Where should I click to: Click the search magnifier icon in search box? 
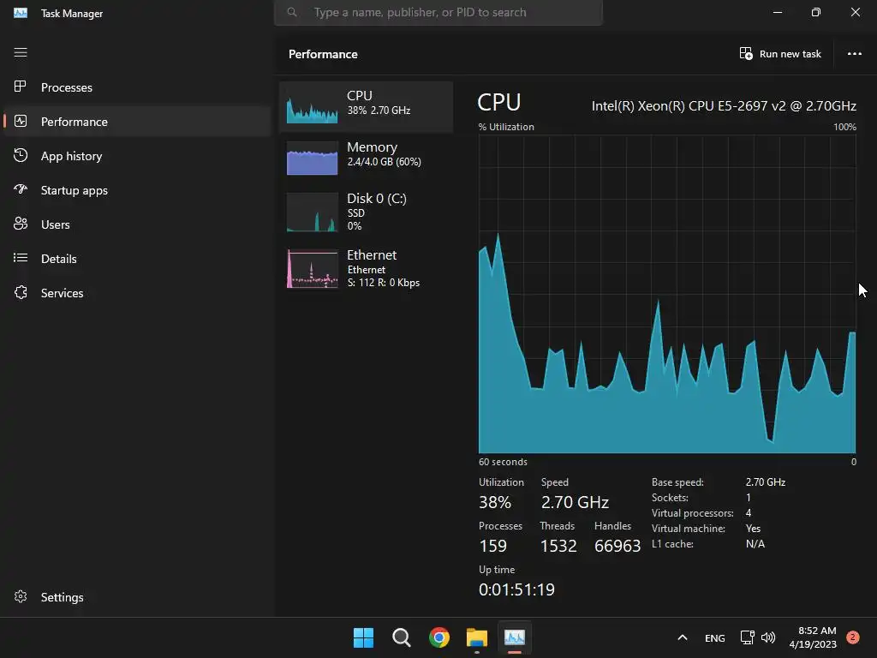pos(291,12)
